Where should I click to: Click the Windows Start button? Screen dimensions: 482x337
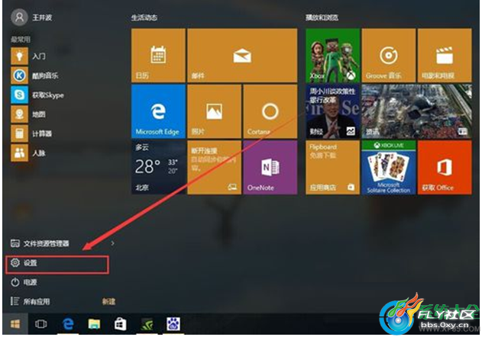coord(15,324)
